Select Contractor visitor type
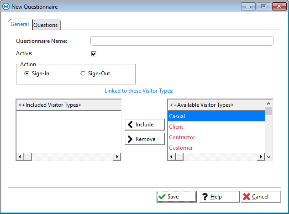The width and height of the screenshot is (289, 214). click(182, 137)
